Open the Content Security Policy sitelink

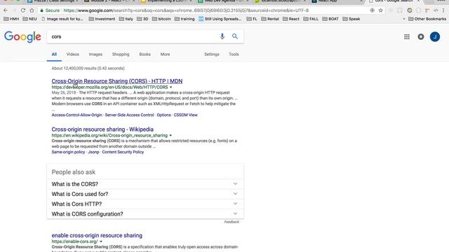tap(123, 152)
